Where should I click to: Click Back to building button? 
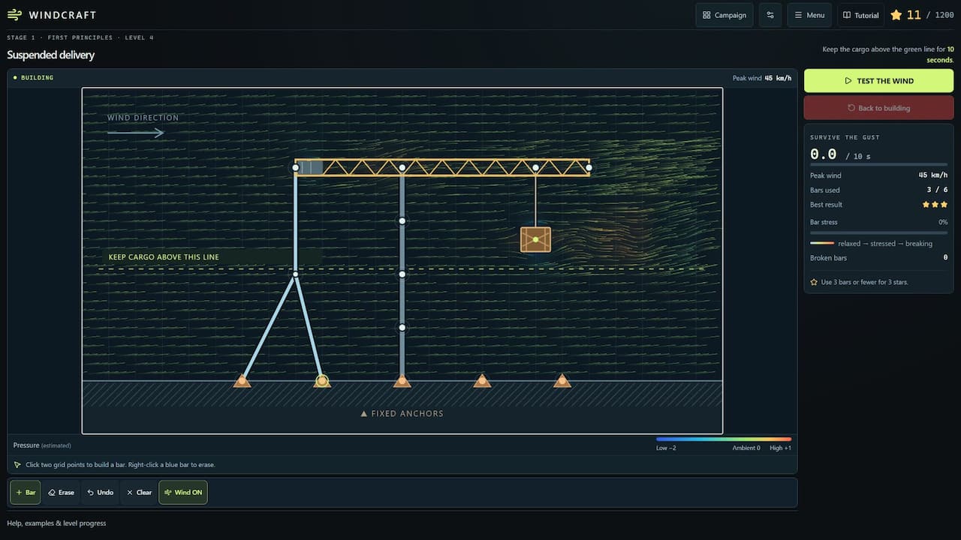click(878, 108)
